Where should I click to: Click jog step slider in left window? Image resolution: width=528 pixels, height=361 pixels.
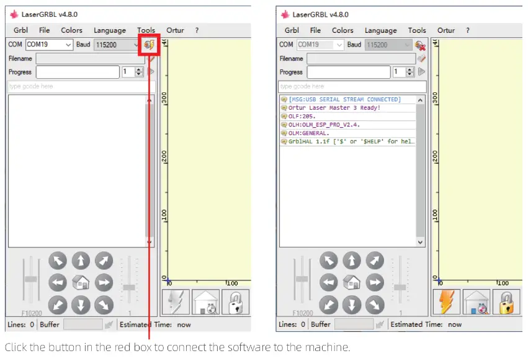coord(129,287)
